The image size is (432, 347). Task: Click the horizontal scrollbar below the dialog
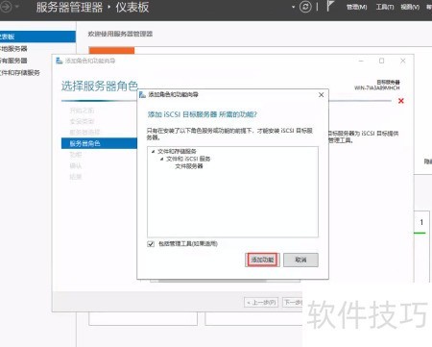tap(212, 281)
